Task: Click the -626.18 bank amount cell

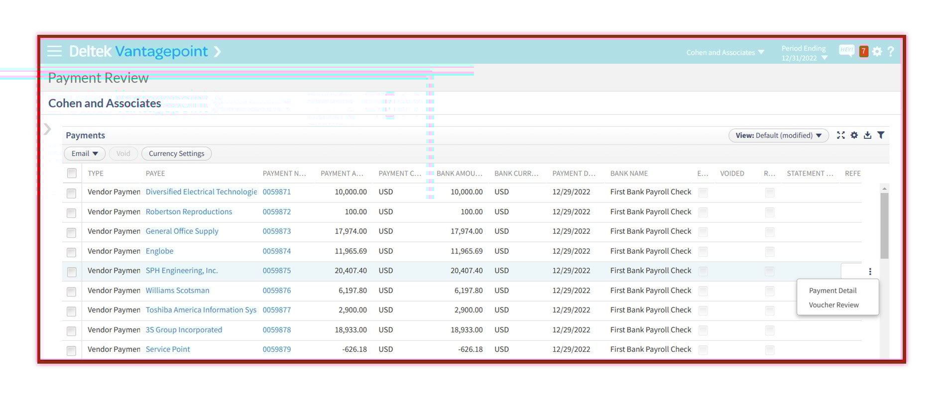Action: point(470,349)
